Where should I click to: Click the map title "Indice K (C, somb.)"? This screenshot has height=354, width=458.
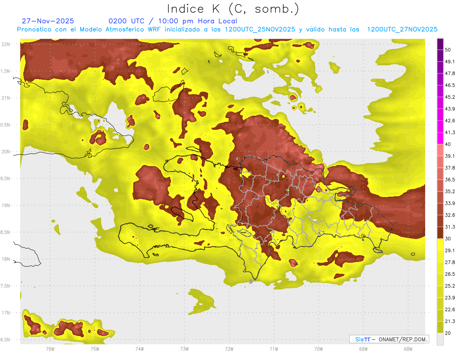tap(233, 8)
